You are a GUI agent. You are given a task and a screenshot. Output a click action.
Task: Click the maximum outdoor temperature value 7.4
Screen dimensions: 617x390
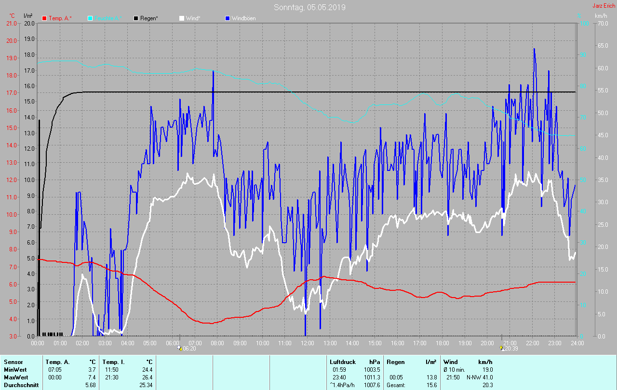pos(93,377)
